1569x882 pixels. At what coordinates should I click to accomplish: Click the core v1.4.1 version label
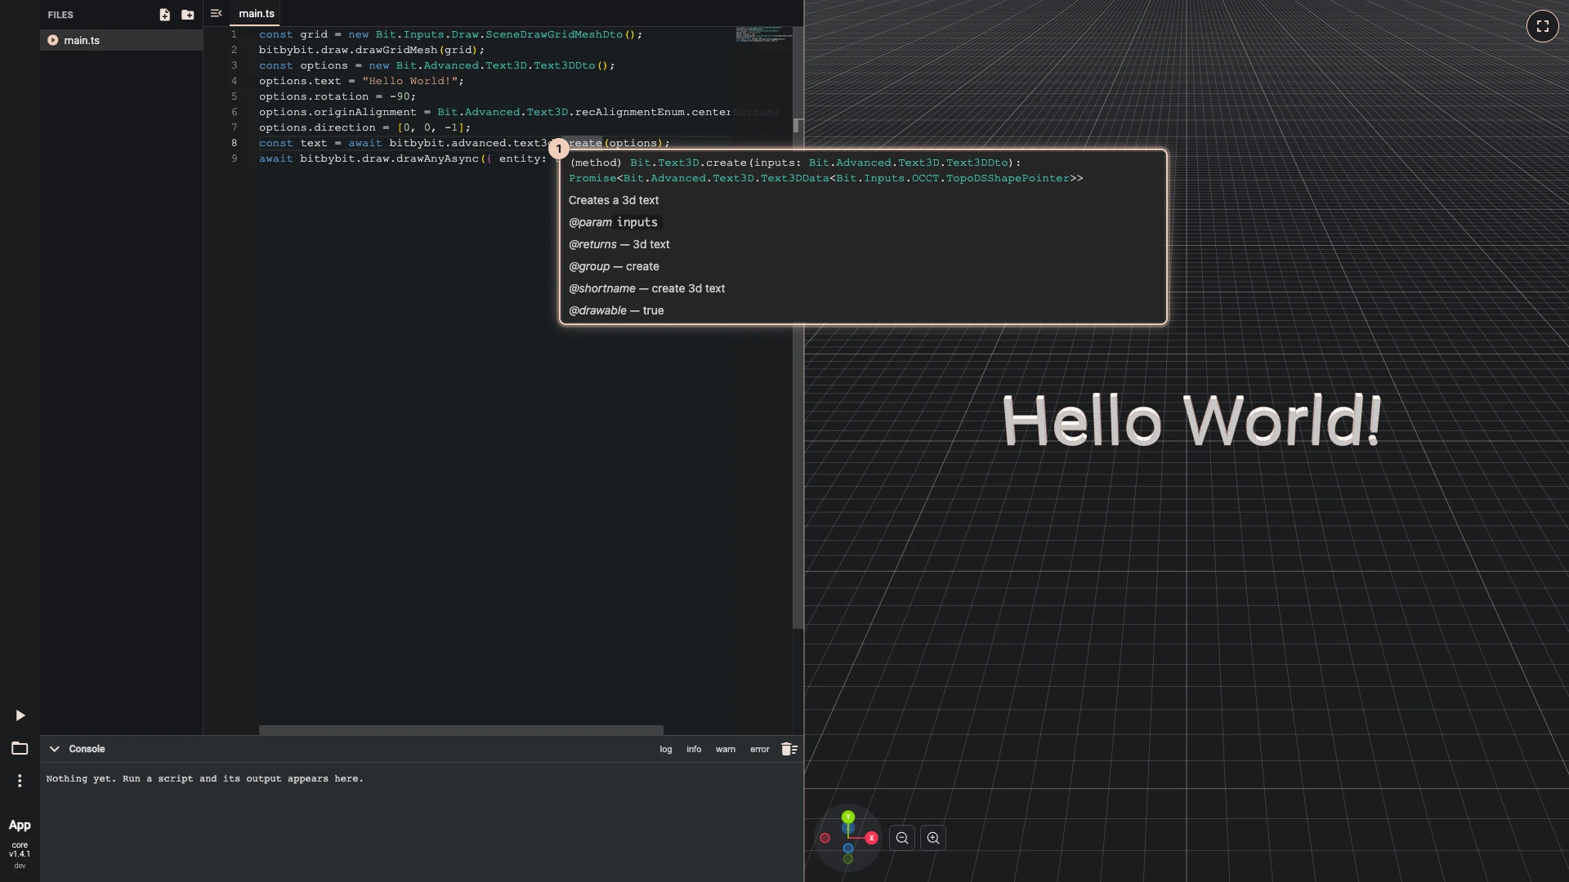20,849
